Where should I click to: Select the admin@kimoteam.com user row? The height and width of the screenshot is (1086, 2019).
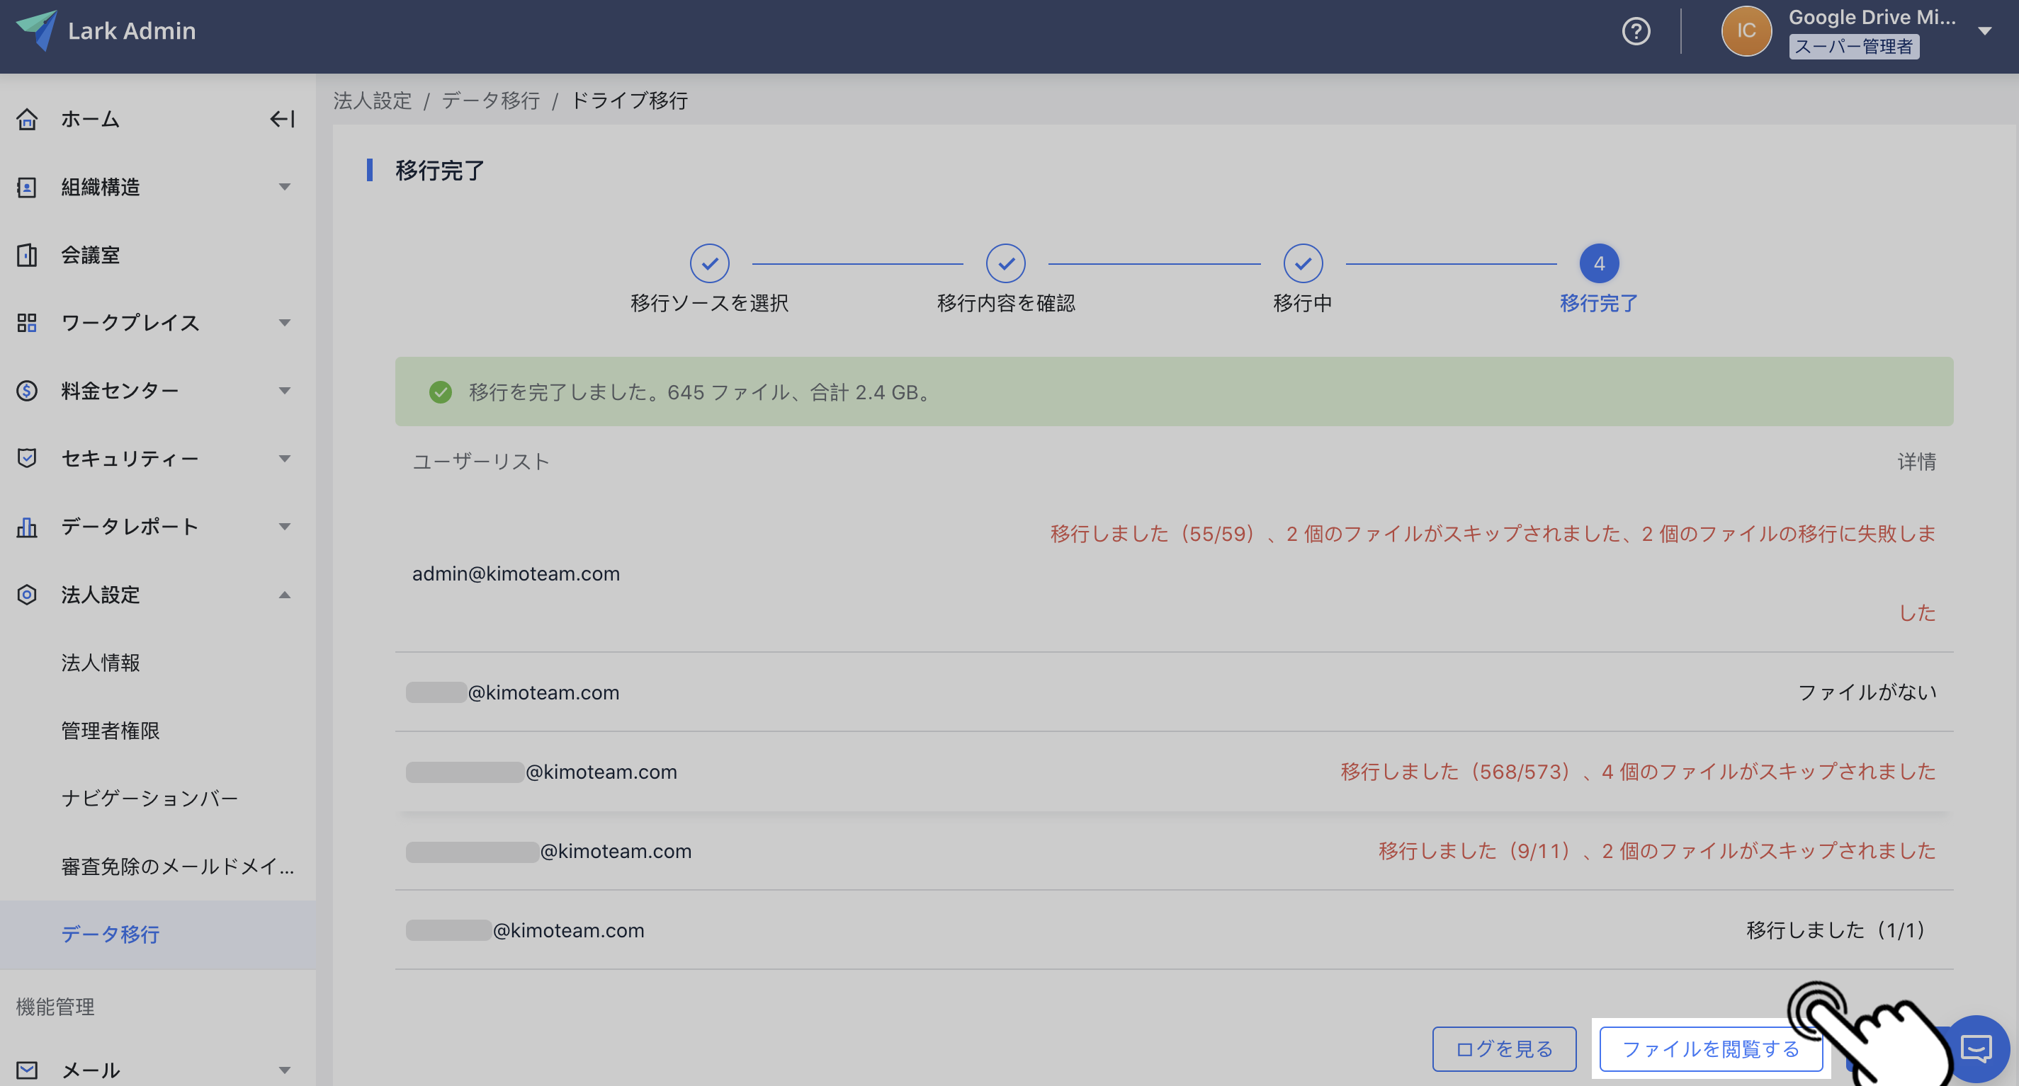pos(516,574)
